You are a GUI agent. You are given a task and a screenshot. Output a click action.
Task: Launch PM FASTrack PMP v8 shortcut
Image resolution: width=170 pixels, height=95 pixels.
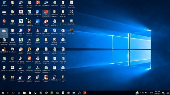46,79
